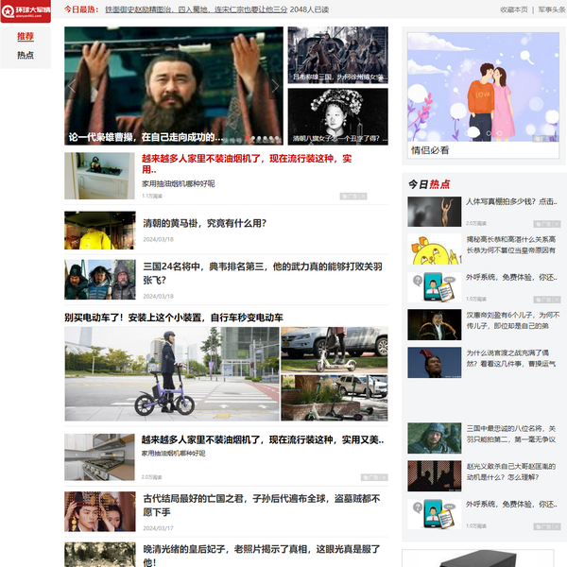Open 吕布 horsemen thumbnail beside carousel
This screenshot has width=567, height=567.
337,55
